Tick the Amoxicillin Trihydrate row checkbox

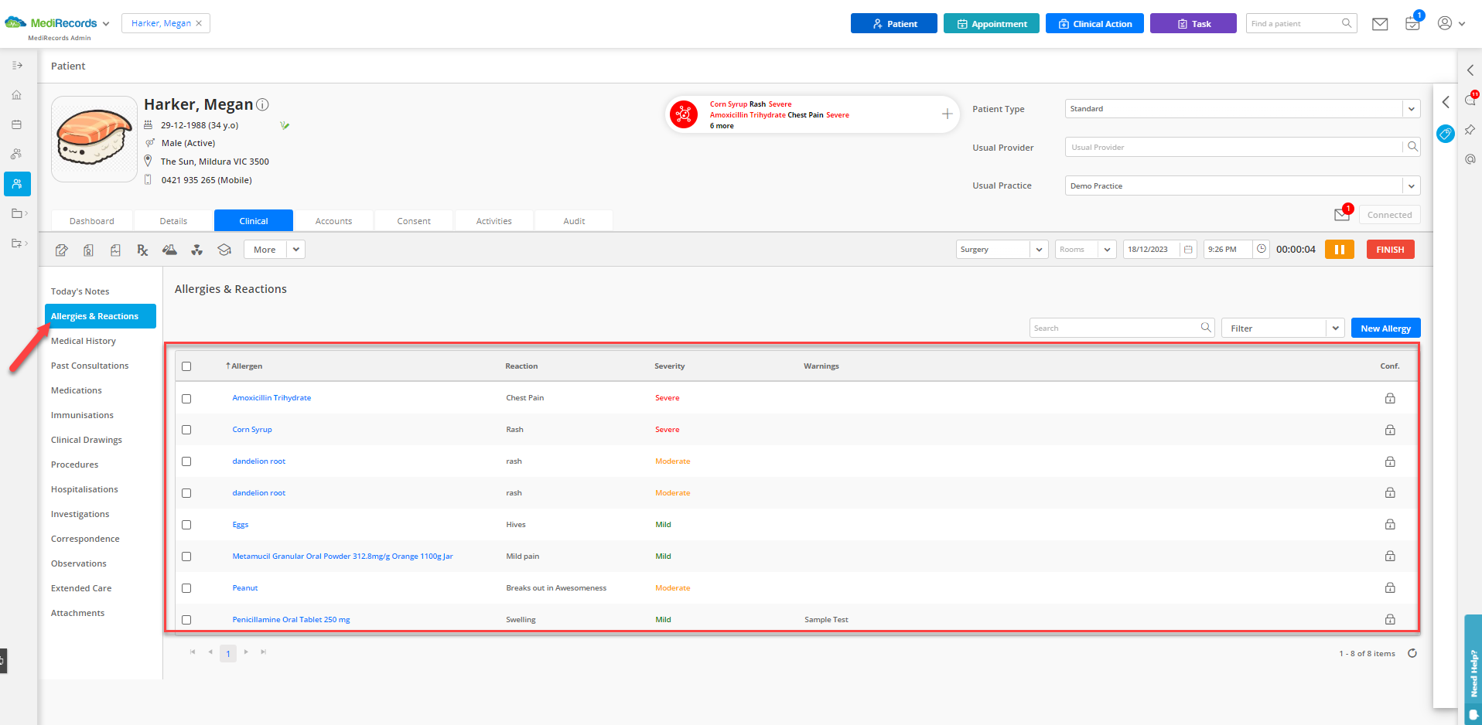pos(186,399)
